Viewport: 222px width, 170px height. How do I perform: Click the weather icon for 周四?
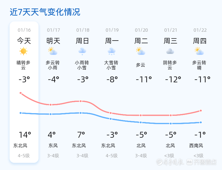coord(200,52)
